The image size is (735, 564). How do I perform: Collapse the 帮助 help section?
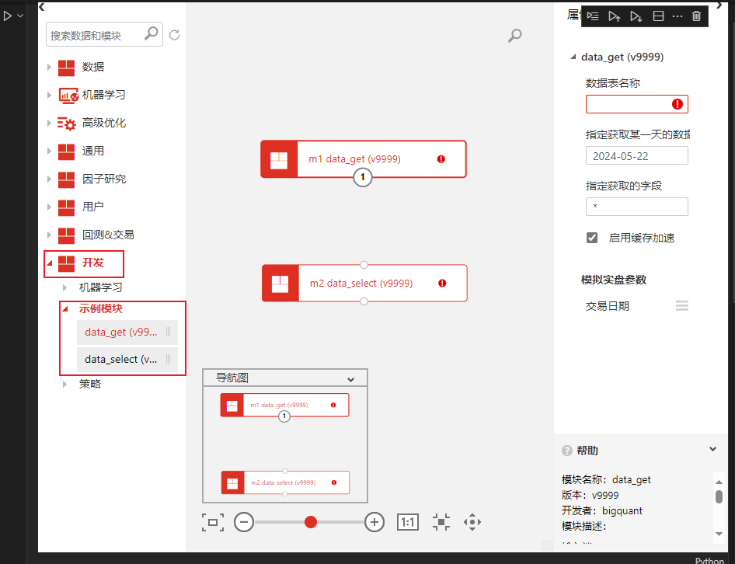click(x=713, y=449)
